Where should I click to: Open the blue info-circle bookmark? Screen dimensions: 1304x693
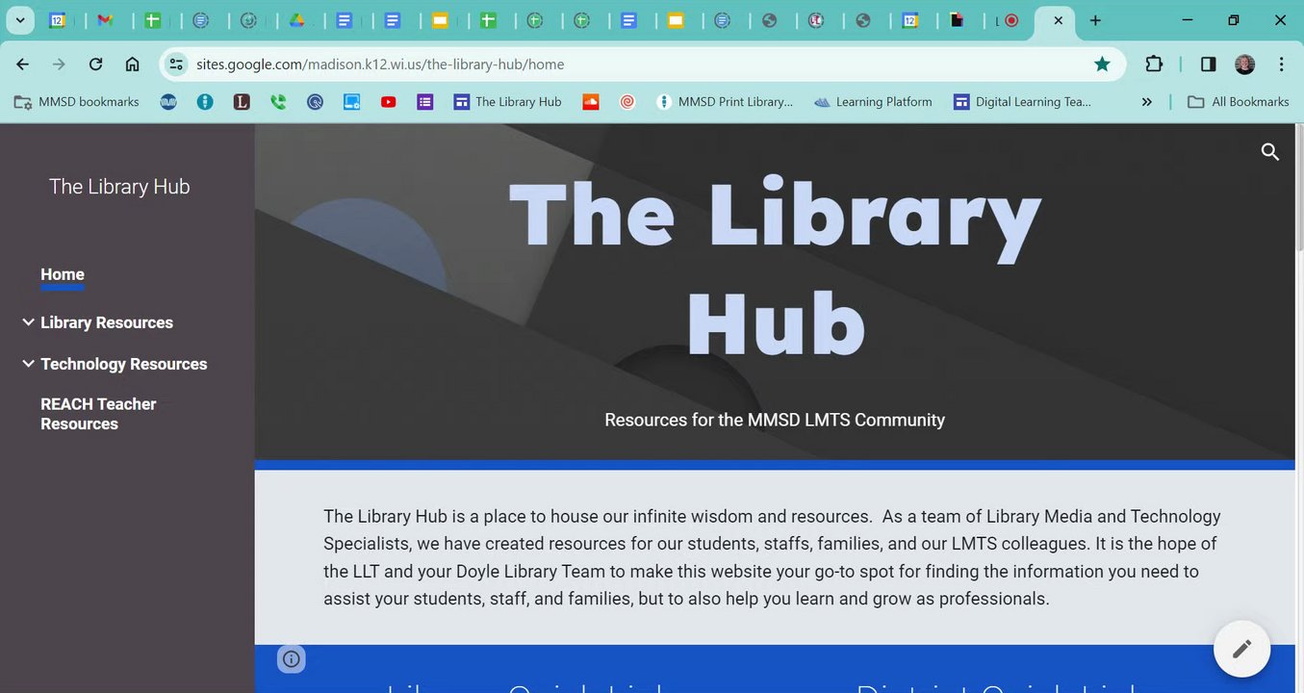(205, 101)
